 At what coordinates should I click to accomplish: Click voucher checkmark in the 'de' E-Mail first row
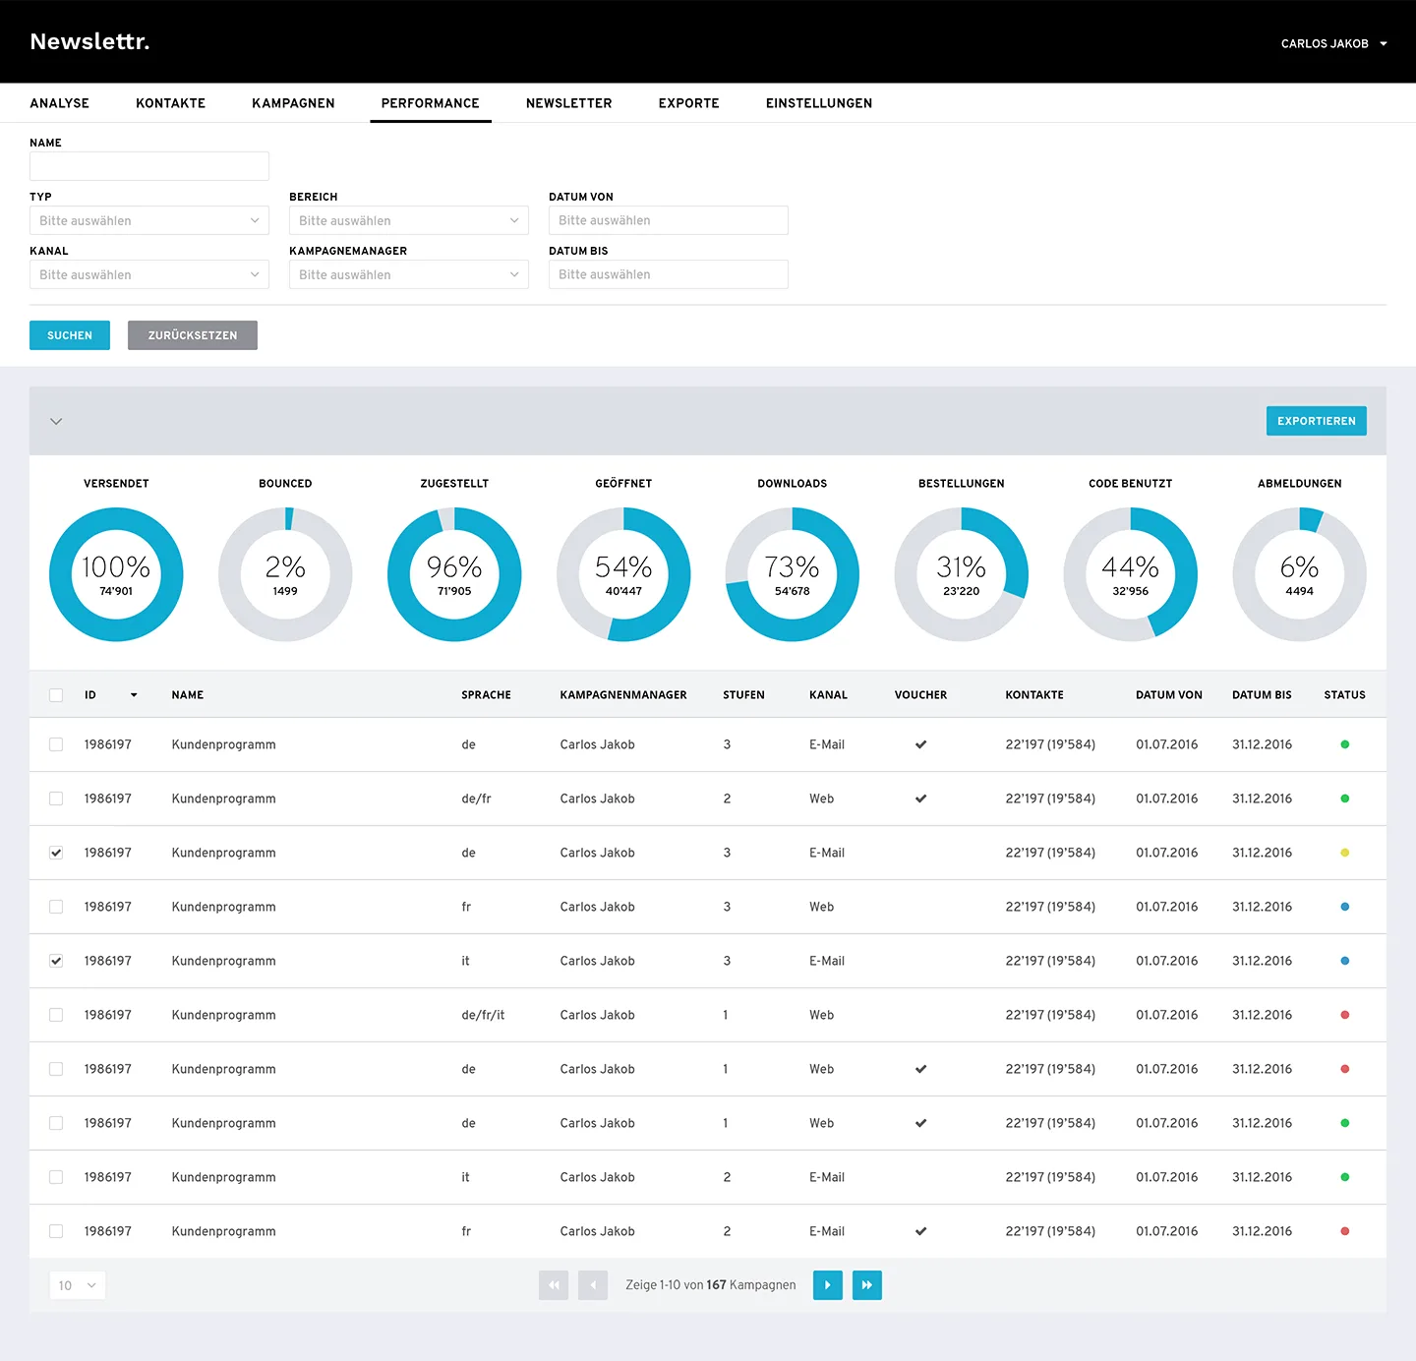[x=920, y=744]
